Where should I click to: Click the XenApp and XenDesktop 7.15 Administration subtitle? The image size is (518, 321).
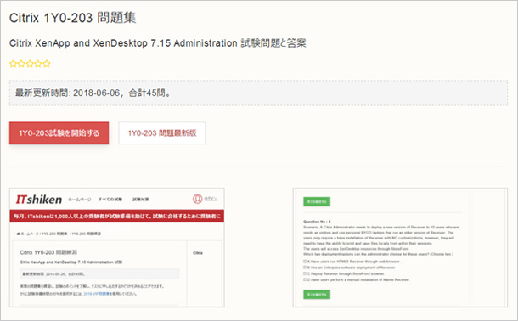pos(158,43)
